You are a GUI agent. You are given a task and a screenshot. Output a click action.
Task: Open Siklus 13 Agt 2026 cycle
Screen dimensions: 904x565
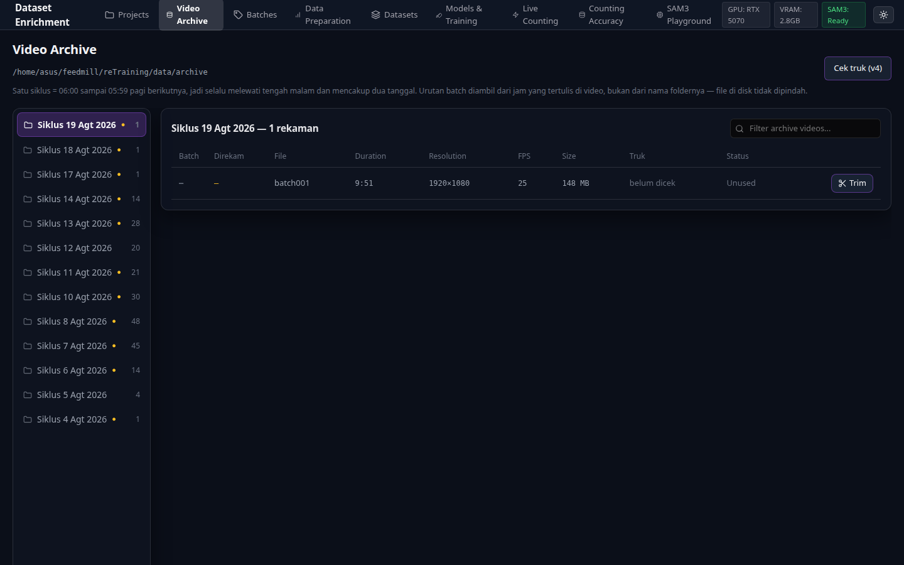tap(82, 223)
